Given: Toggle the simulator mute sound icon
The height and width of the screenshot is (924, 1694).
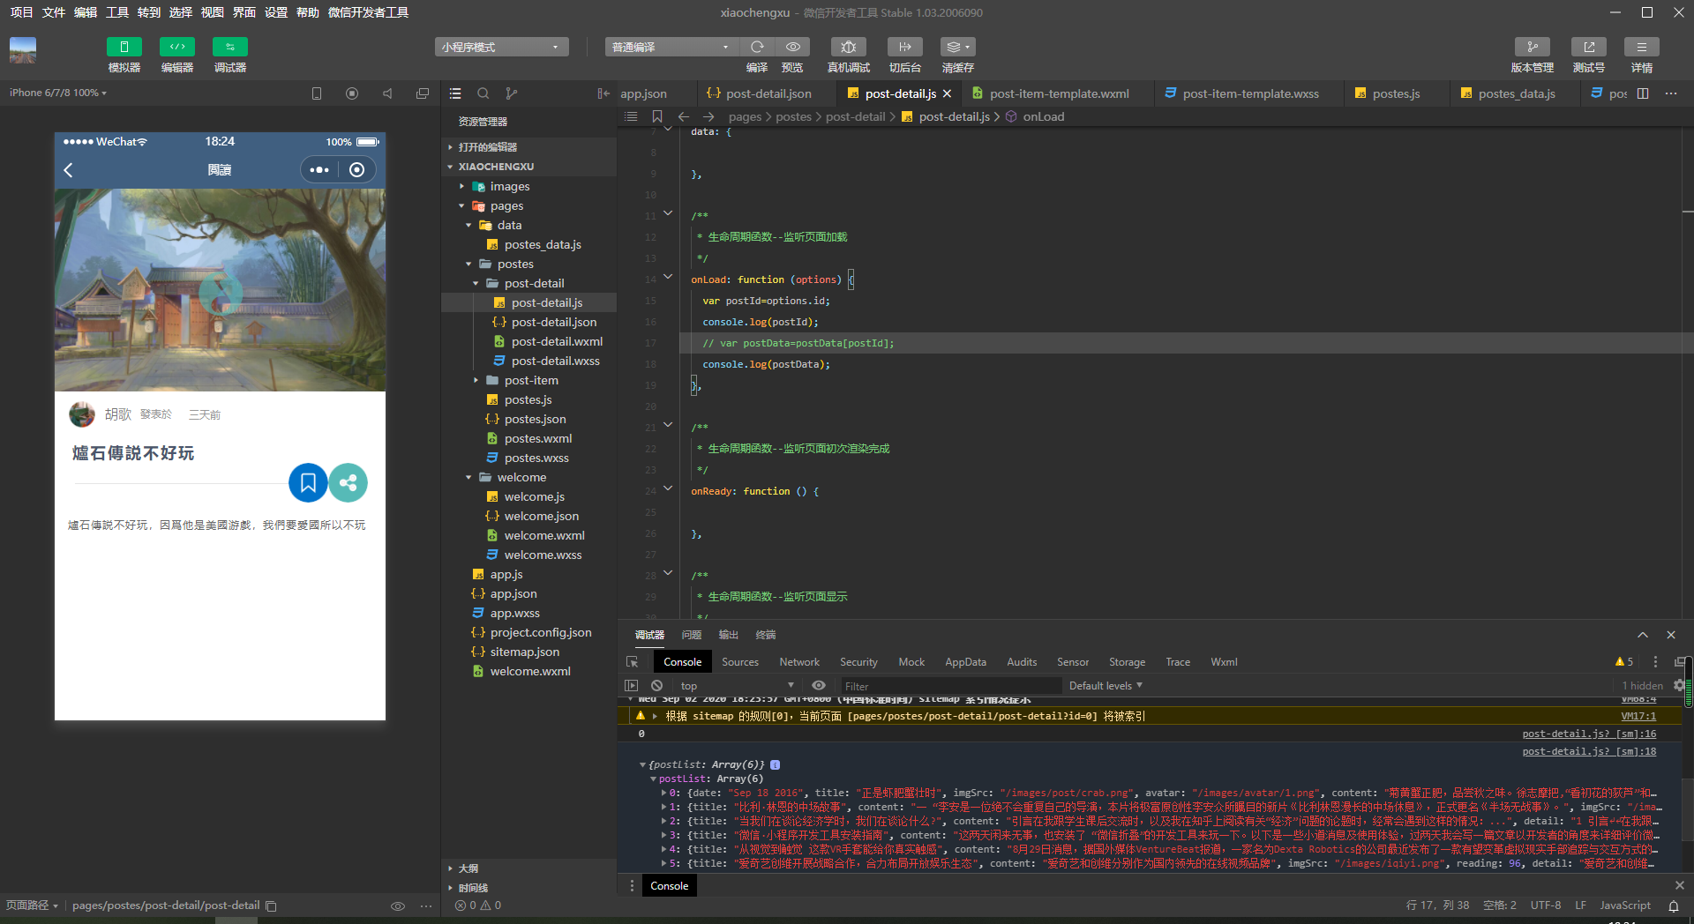Looking at the screenshot, I should [387, 93].
